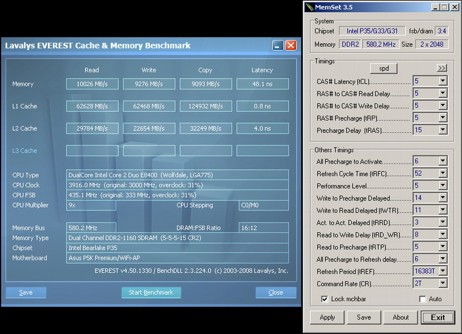Click the Chipset field Intel Bearlake P35
The width and height of the screenshot is (462, 334).
tap(177, 248)
